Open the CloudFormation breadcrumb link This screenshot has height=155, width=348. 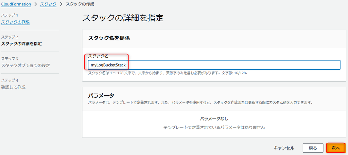[16, 4]
